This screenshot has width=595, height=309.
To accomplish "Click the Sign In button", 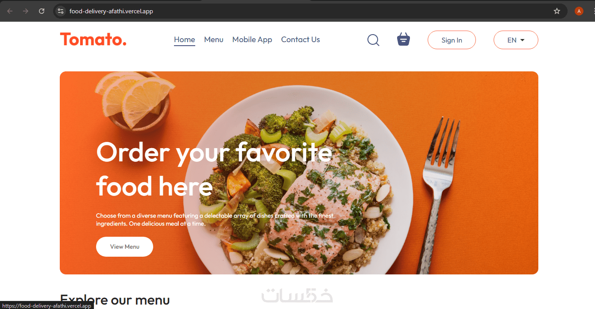I will 452,40.
